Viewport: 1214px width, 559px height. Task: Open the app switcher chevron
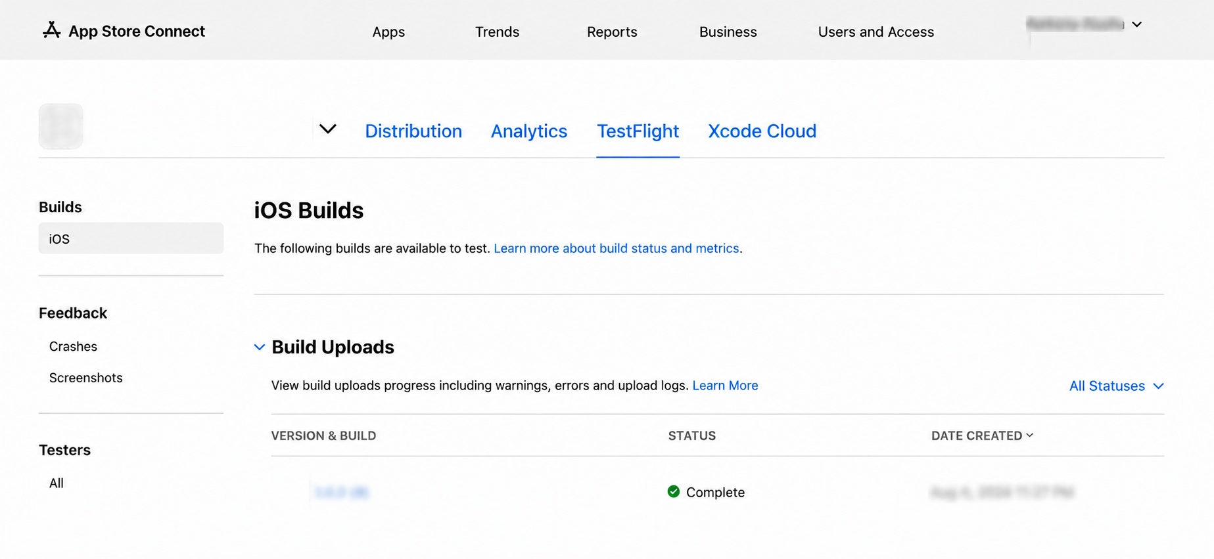(x=328, y=129)
